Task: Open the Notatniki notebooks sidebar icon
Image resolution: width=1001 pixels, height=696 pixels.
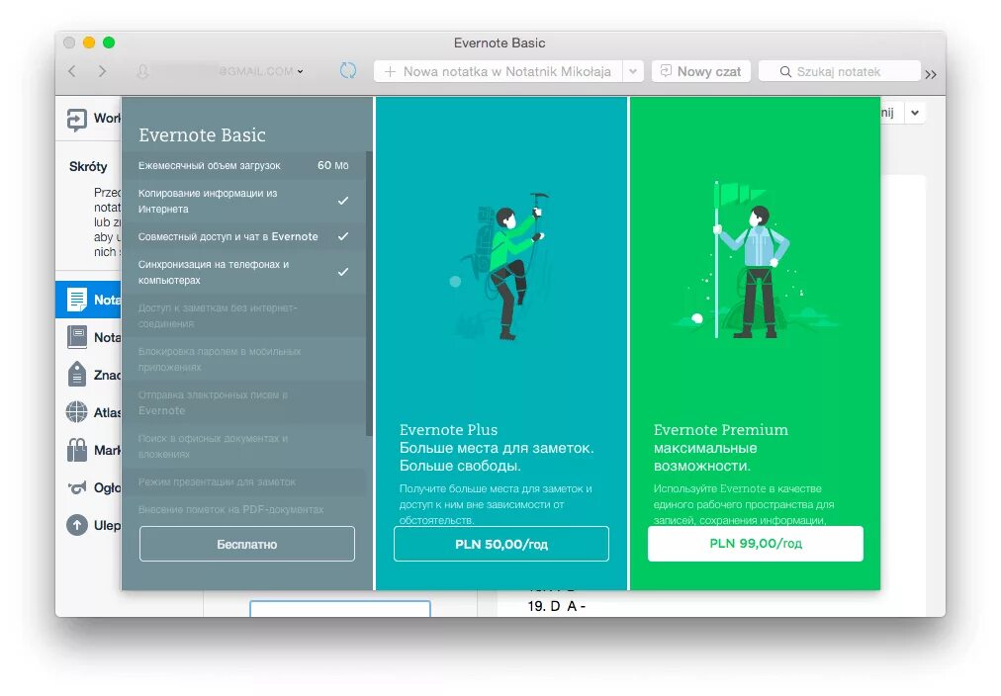Action: (76, 337)
